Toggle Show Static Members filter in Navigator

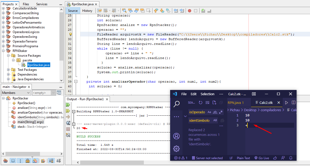coord(20,161)
